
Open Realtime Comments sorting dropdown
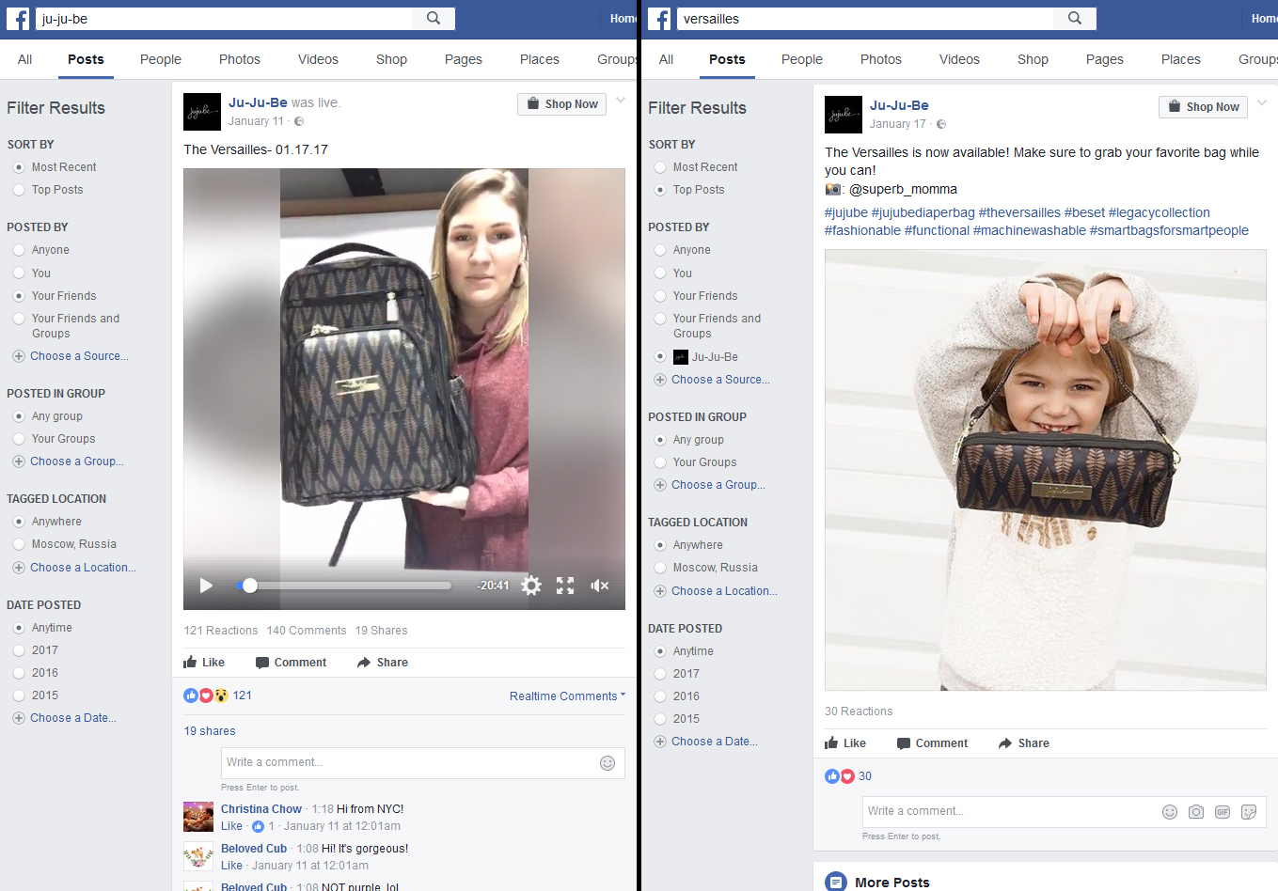(567, 696)
